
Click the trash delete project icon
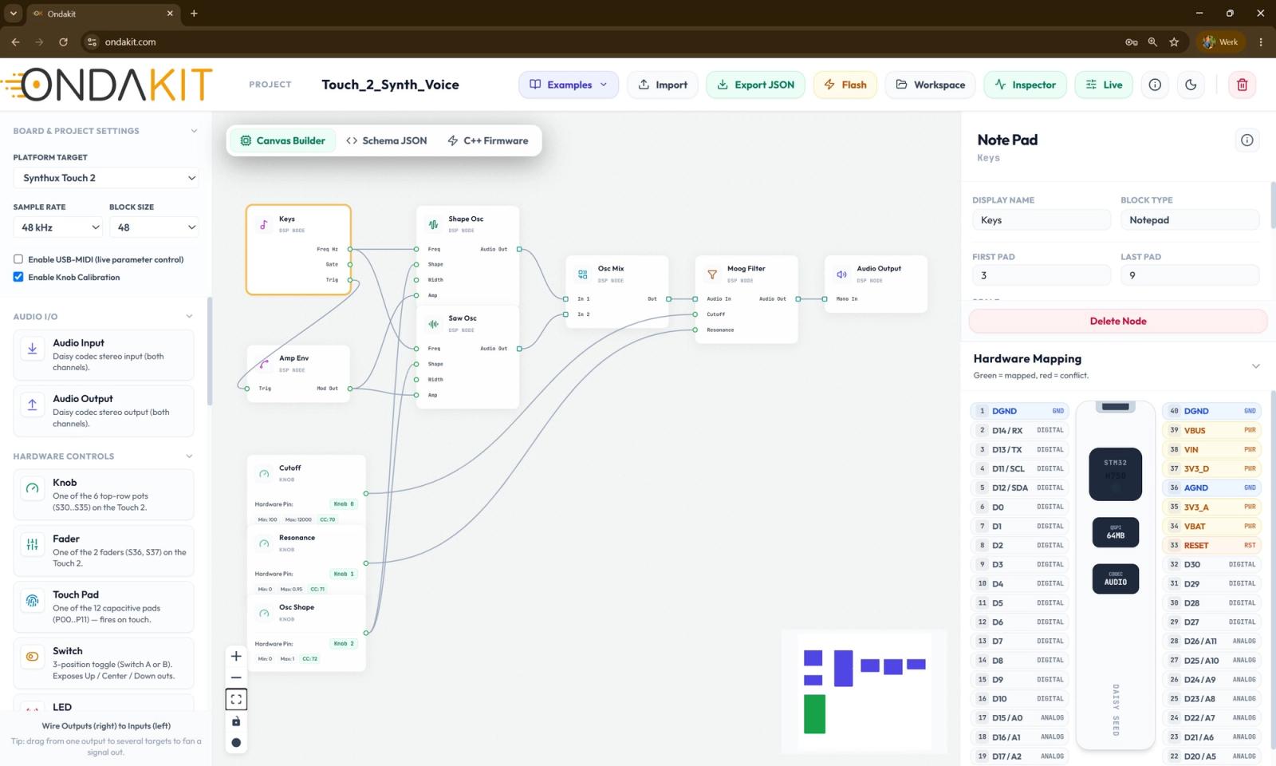(1242, 85)
